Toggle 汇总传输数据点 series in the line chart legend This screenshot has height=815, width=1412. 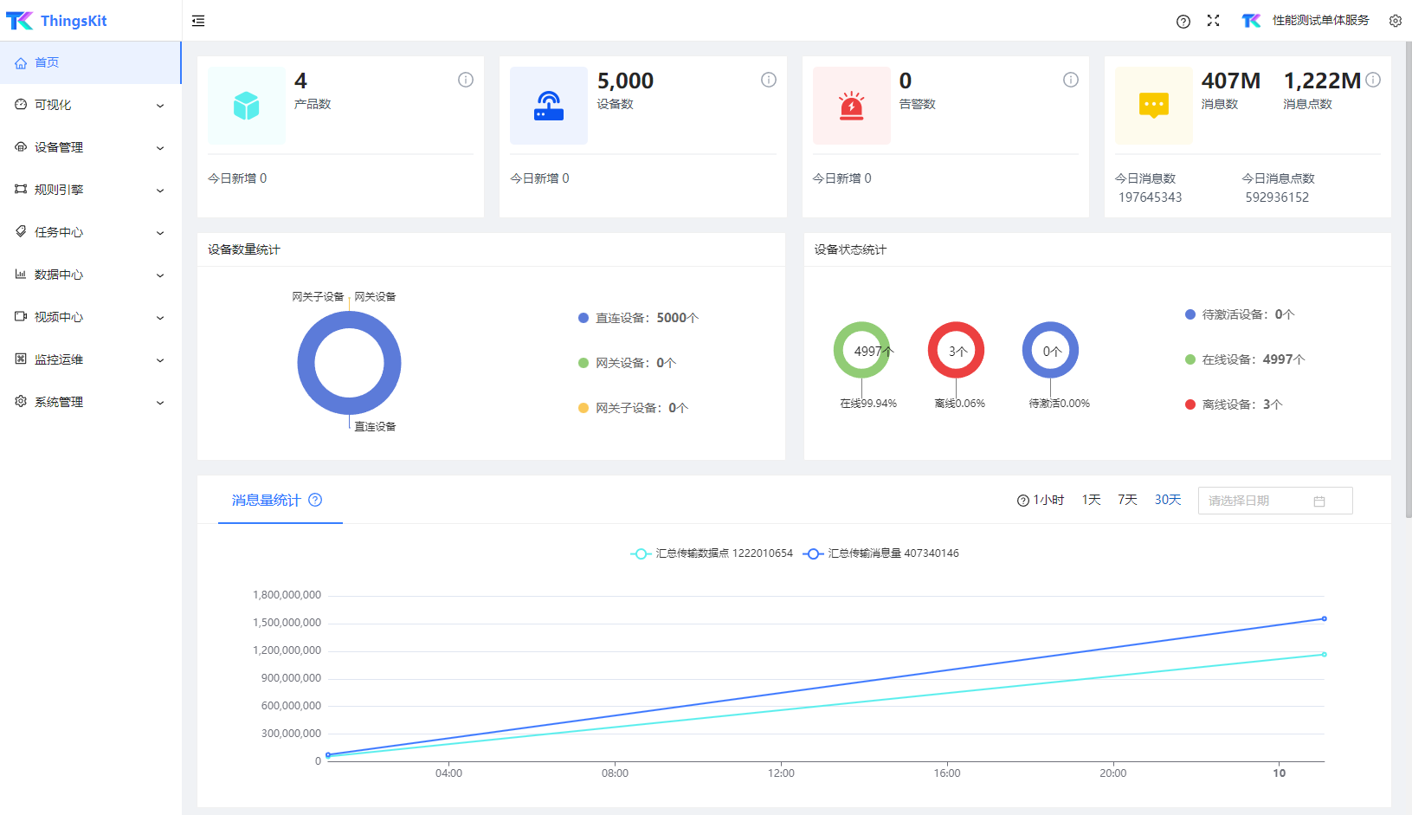(711, 553)
